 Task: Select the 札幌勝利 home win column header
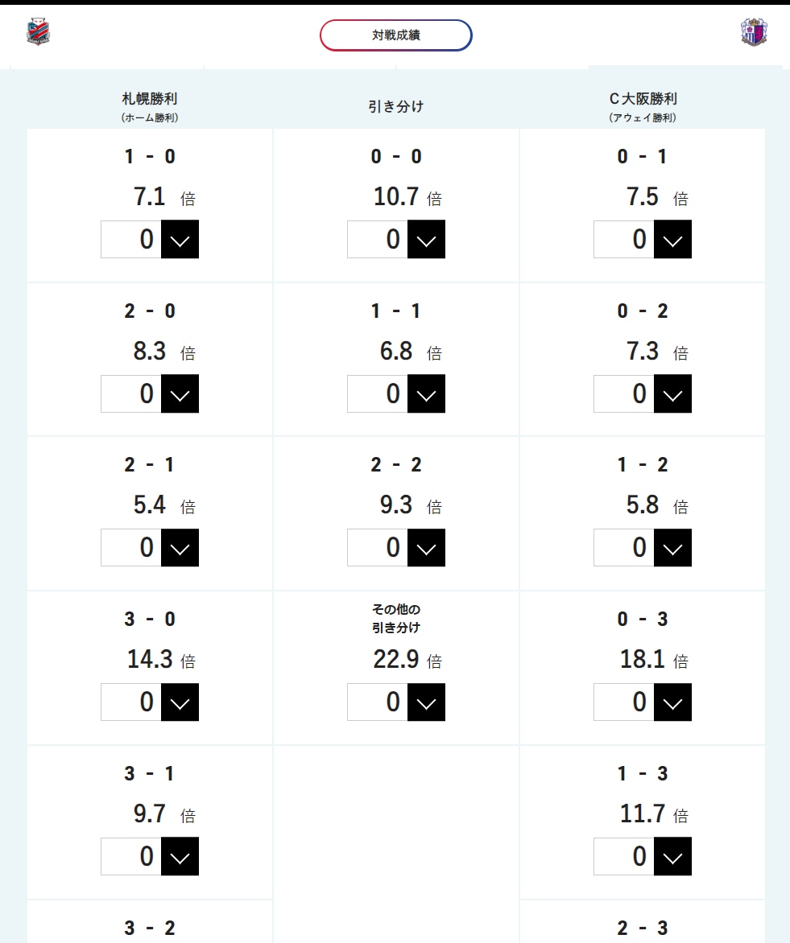[x=149, y=100]
